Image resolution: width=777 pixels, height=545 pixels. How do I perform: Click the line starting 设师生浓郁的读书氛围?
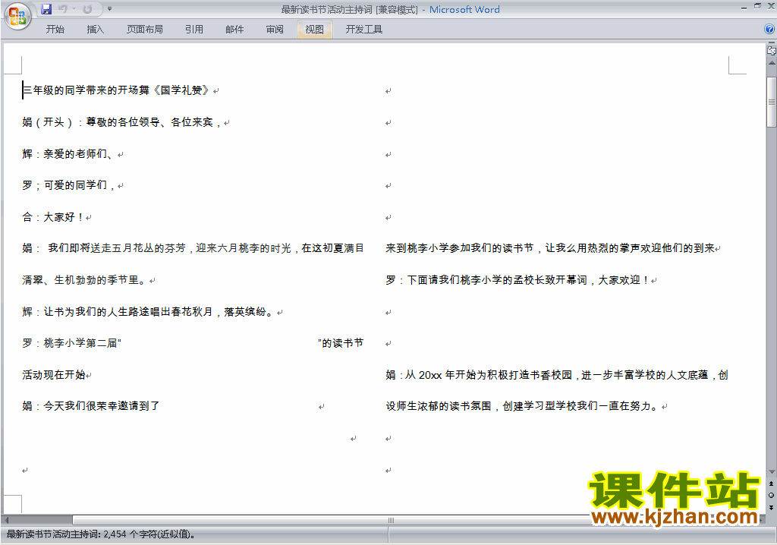522,405
